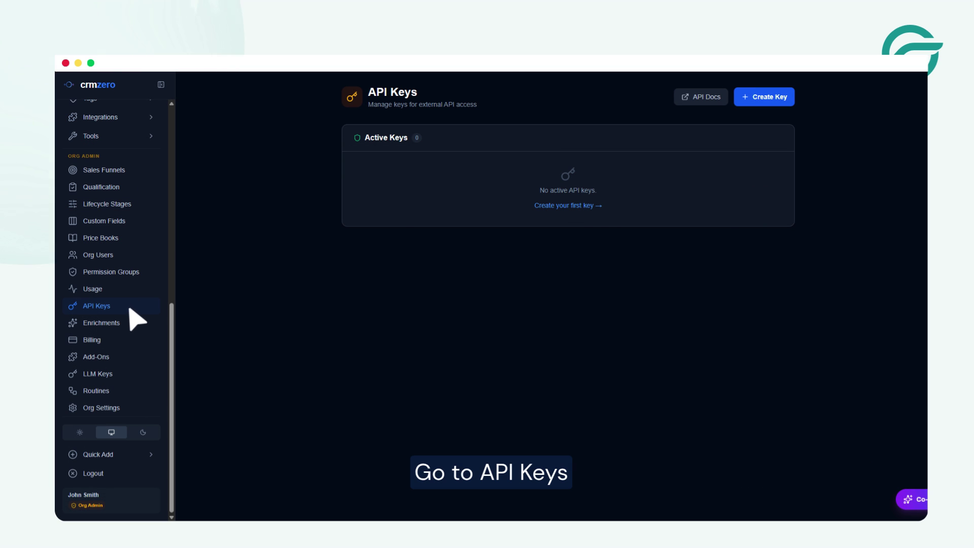This screenshot has width=974, height=548.
Task: Click the crmzero logo icon
Action: click(69, 85)
